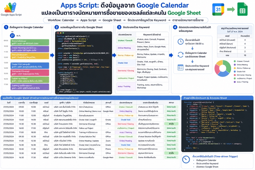Select ณัฐนันท์ (Nuttanut) in the summary table
The width and height of the screenshot is (255, 170).
[x=228, y=48]
